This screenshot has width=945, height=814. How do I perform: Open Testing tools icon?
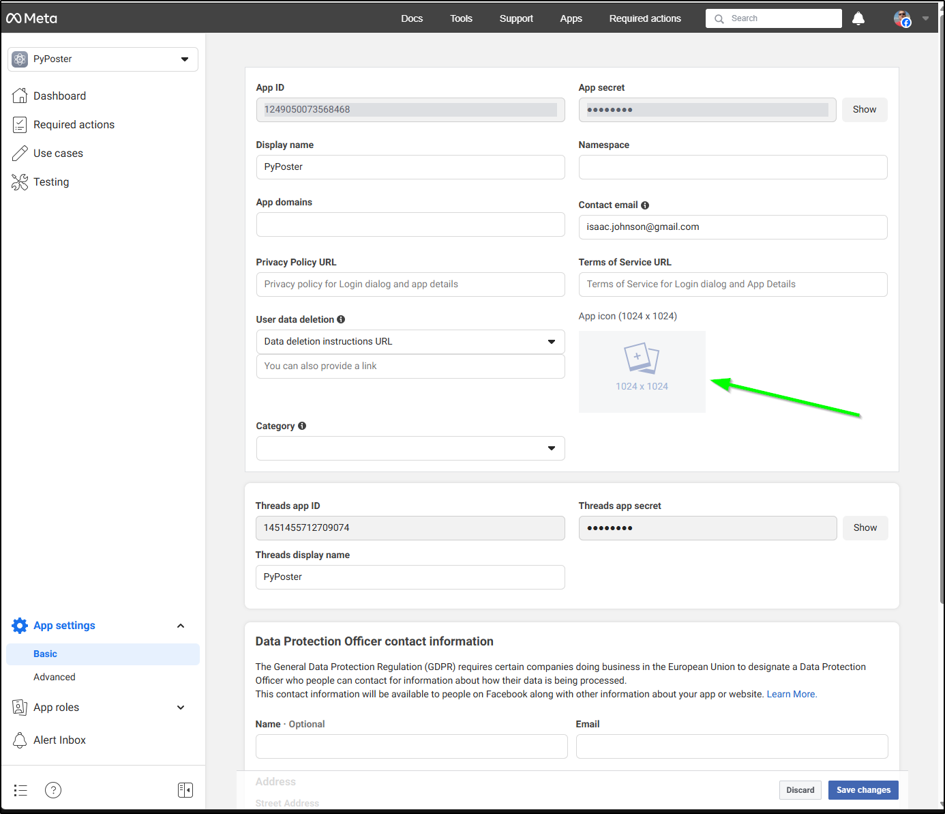coord(20,181)
